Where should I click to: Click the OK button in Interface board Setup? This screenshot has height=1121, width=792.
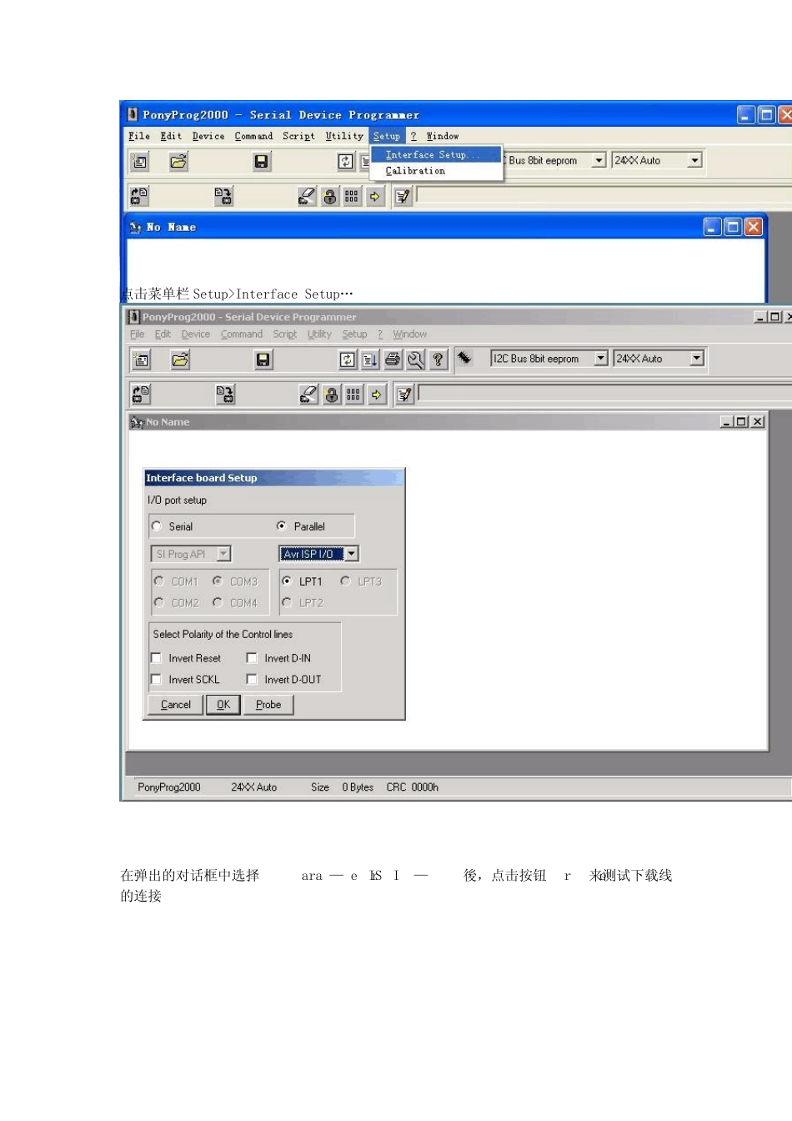point(223,705)
